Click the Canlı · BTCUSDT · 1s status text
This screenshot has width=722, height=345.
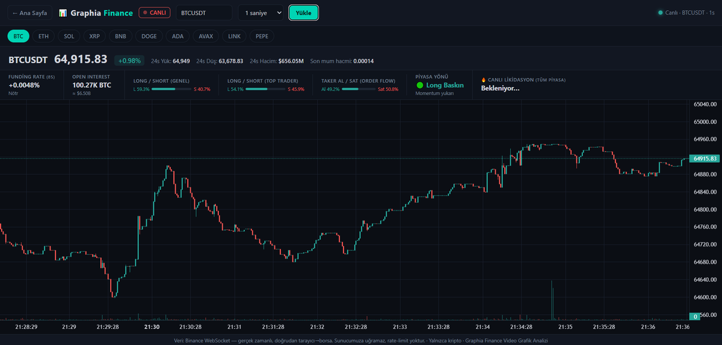coord(690,13)
